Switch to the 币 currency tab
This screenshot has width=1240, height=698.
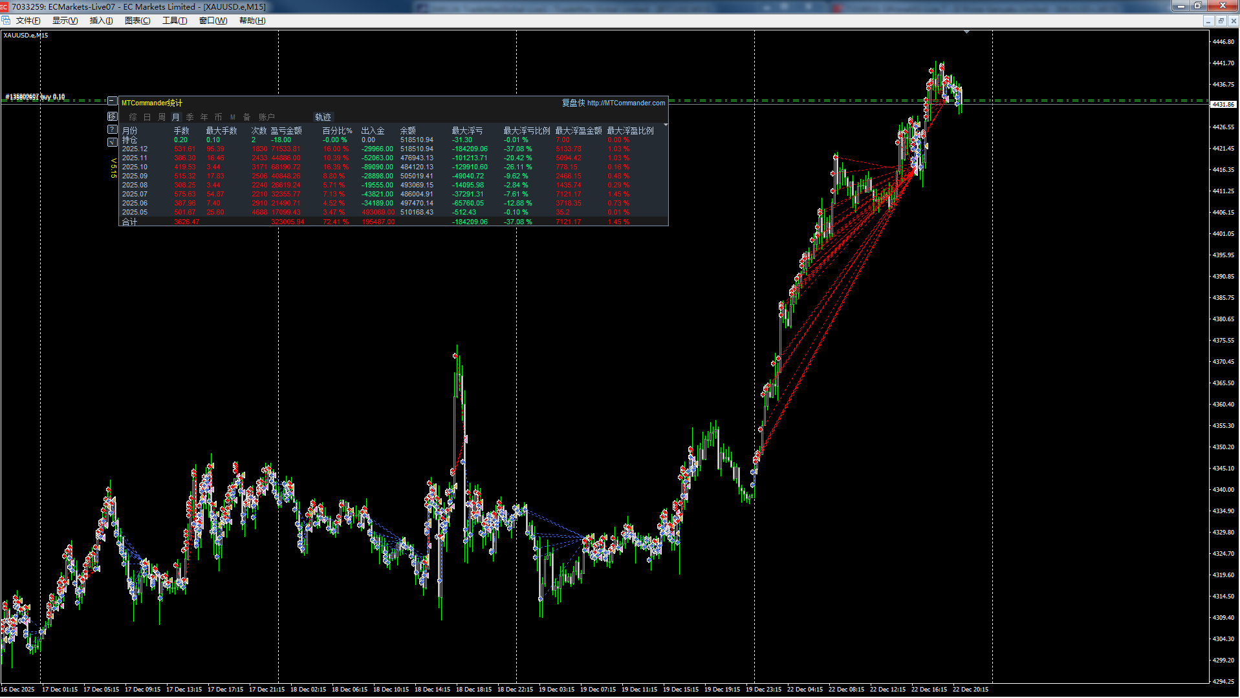pyautogui.click(x=218, y=117)
